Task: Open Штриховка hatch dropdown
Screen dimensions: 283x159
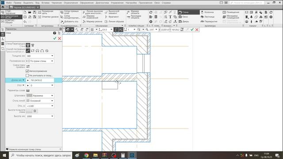Action: coord(52,95)
